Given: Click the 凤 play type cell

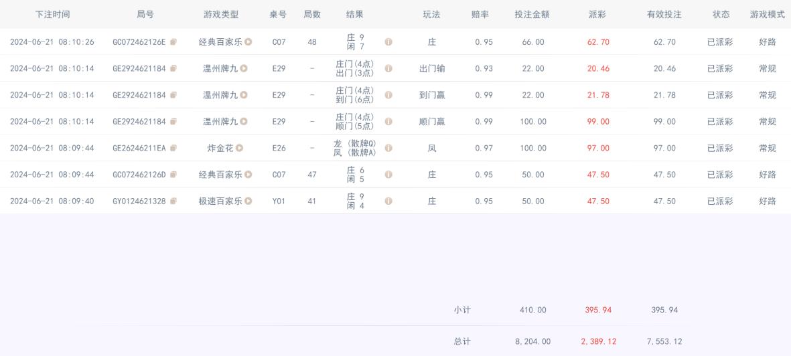Looking at the screenshot, I should (x=432, y=148).
